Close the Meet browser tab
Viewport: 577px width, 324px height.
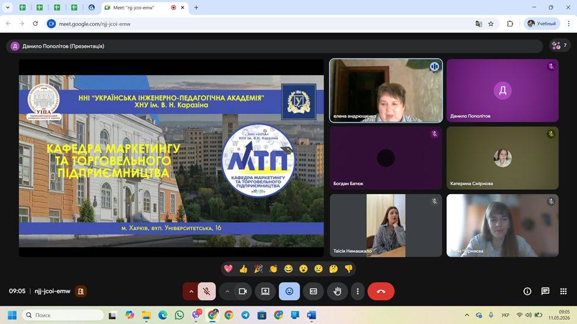coord(182,7)
